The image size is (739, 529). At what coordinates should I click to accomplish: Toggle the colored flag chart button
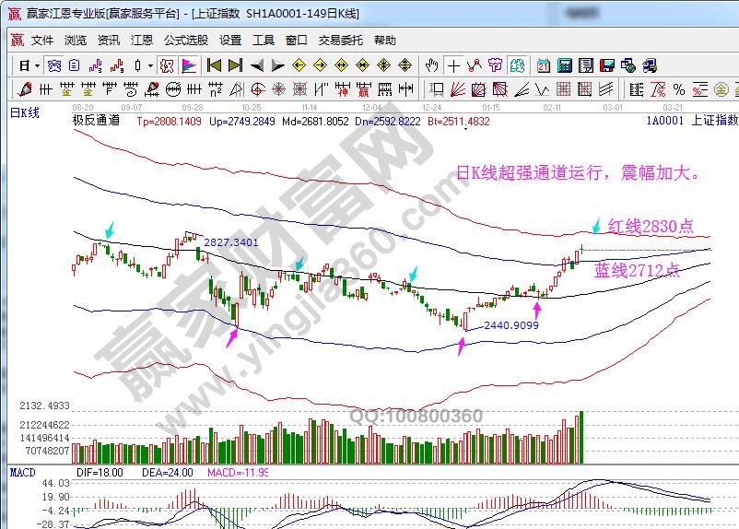pyautogui.click(x=188, y=65)
